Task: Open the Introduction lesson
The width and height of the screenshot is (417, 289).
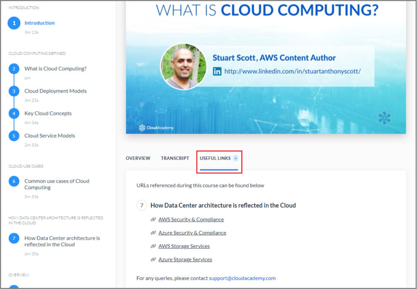Action: pyautogui.click(x=40, y=23)
